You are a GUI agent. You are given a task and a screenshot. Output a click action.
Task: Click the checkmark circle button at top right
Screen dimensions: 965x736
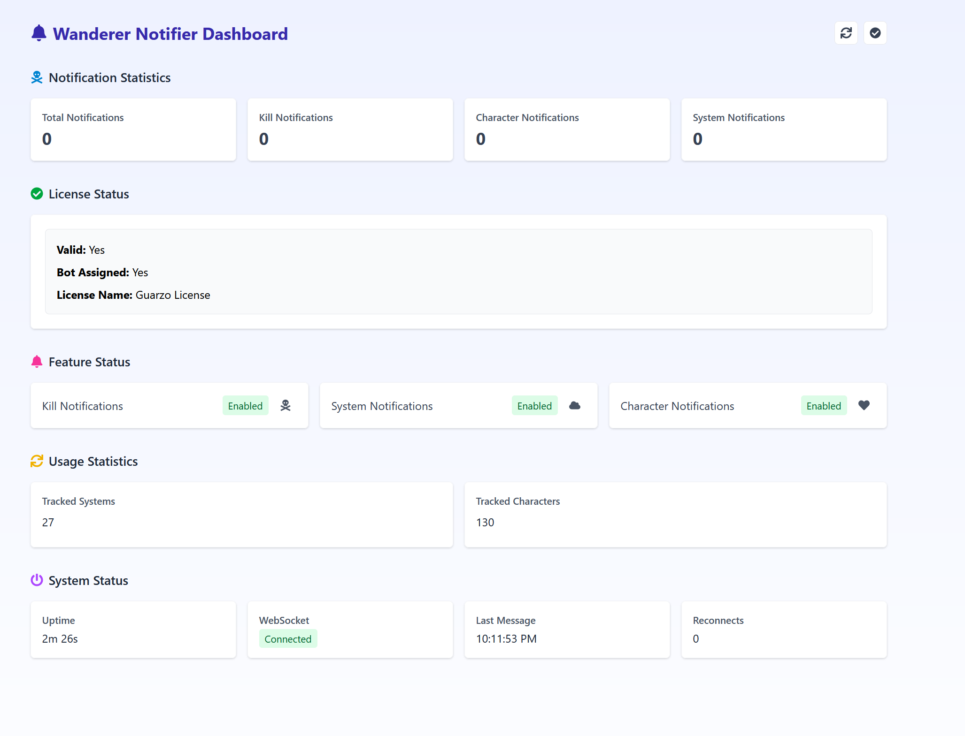click(x=875, y=33)
